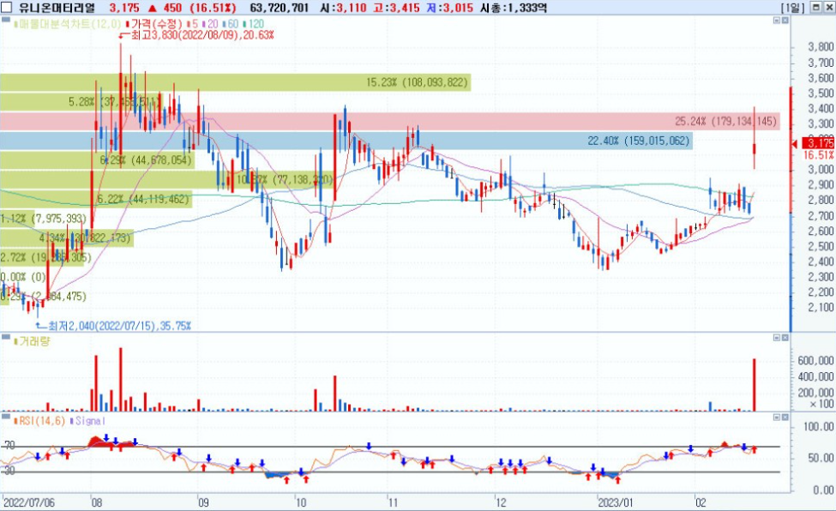This screenshot has width=836, height=511.
Task: Close the chart window with the X
Action: pyautogui.click(x=828, y=8)
